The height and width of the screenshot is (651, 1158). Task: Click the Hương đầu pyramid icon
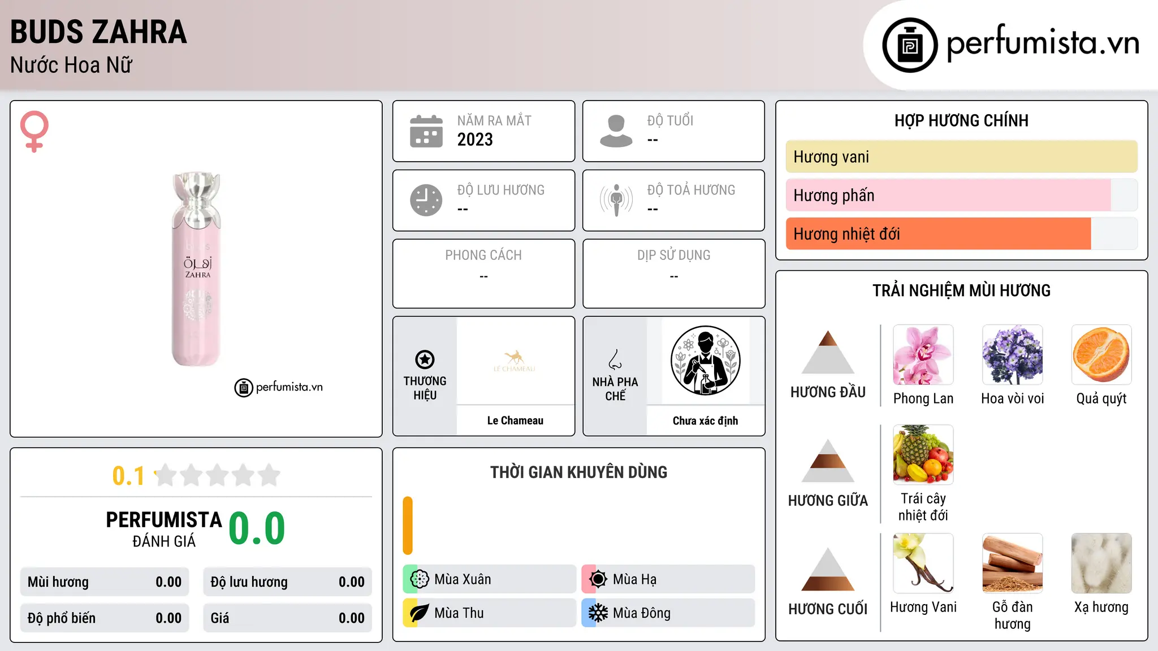tap(828, 352)
